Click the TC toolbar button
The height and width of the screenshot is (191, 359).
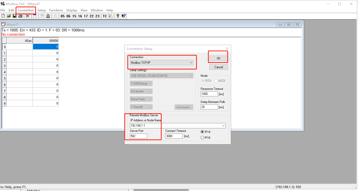[105, 16]
